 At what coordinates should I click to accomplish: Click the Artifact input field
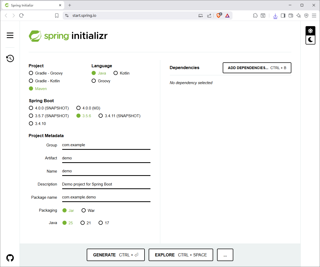coord(106,158)
